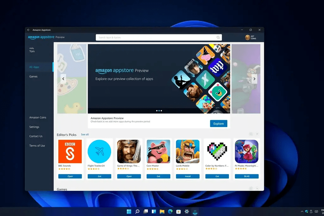Click Get under Color by Numbers
The height and width of the screenshot is (216, 324).
pos(217,176)
